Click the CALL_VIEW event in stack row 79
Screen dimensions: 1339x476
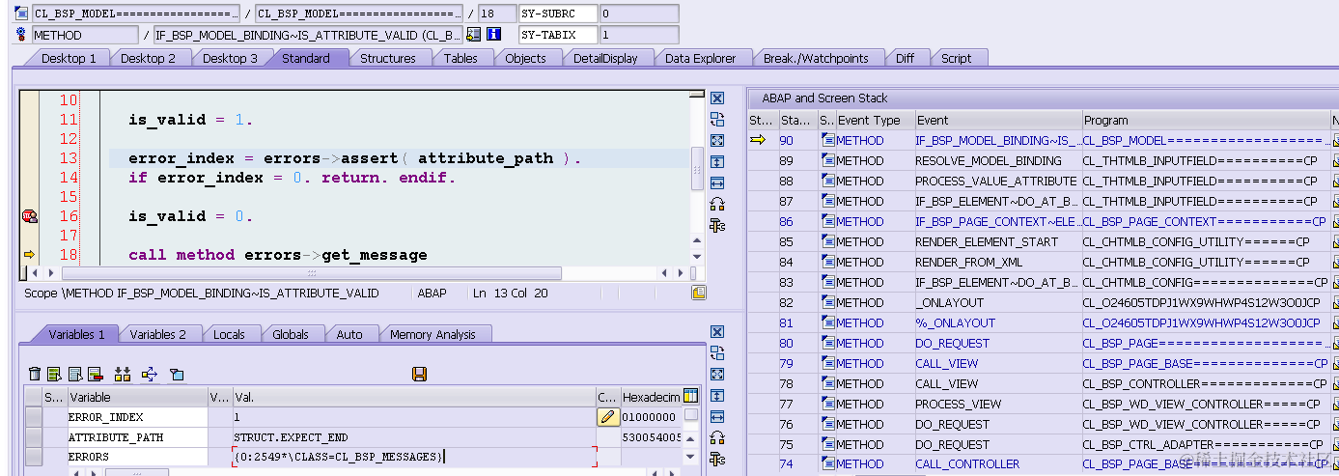pyautogui.click(x=946, y=363)
